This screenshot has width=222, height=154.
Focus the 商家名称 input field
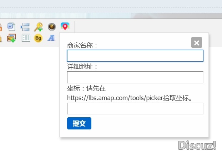coord(135,56)
